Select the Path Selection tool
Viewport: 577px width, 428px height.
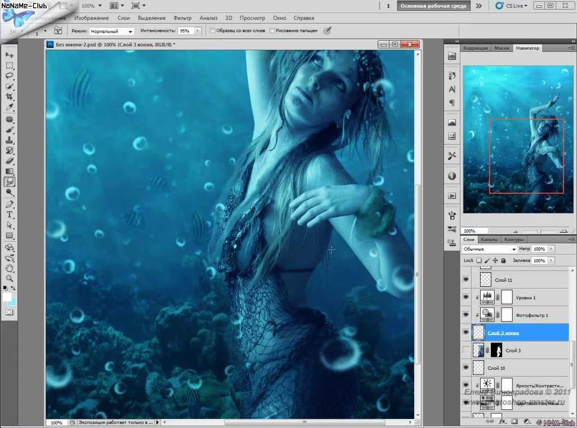tap(9, 225)
